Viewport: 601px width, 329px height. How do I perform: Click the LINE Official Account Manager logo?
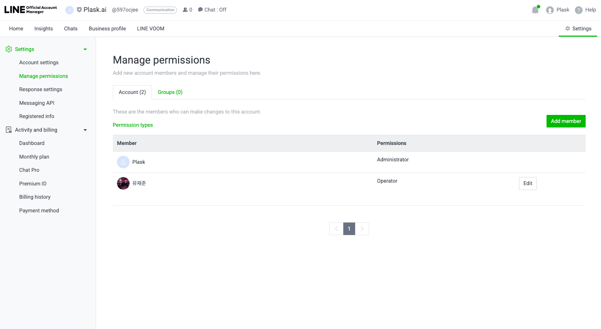(x=31, y=10)
